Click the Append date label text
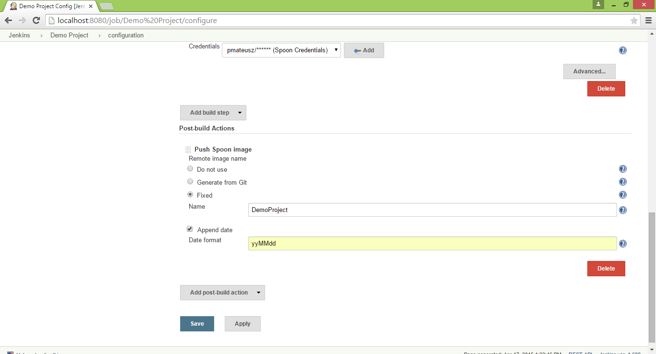 point(215,230)
